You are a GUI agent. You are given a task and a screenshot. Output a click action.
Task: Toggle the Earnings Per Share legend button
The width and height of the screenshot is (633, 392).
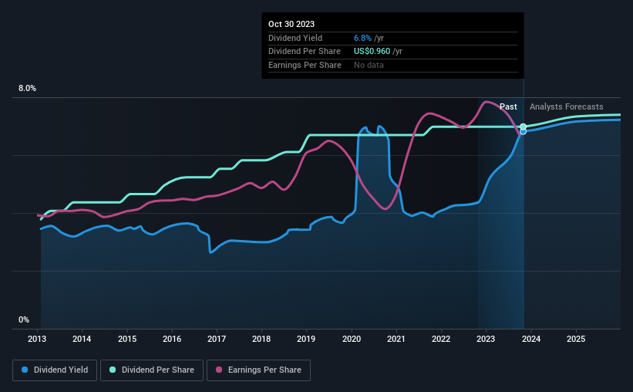click(258, 370)
